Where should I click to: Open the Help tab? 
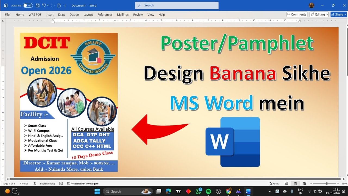[162, 15]
